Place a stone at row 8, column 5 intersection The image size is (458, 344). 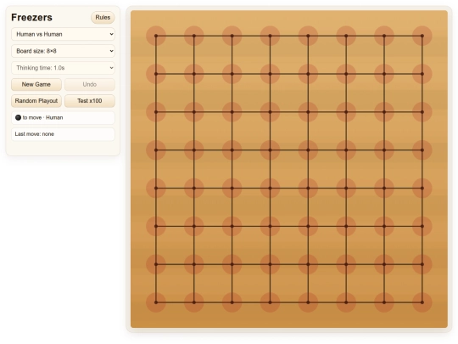pos(308,302)
